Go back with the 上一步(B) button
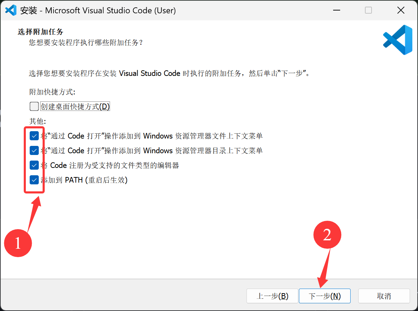 tap(272, 296)
